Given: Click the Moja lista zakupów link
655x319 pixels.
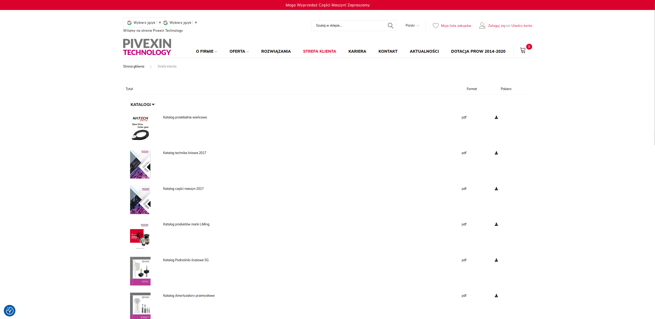Looking at the screenshot, I should coord(456,26).
